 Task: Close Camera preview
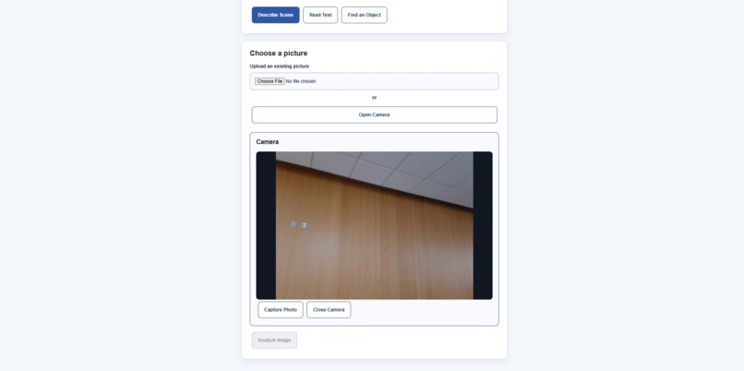[329, 310]
